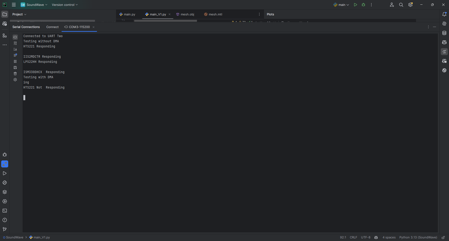This screenshot has width=449, height=241.
Task: Open Notifications bell icon
Action: [x=444, y=14]
